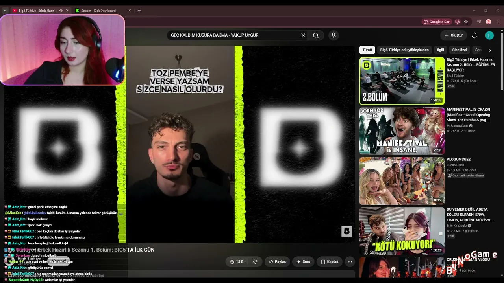The width and height of the screenshot is (504, 283).
Task: Open a new browser tab
Action: click(x=139, y=11)
